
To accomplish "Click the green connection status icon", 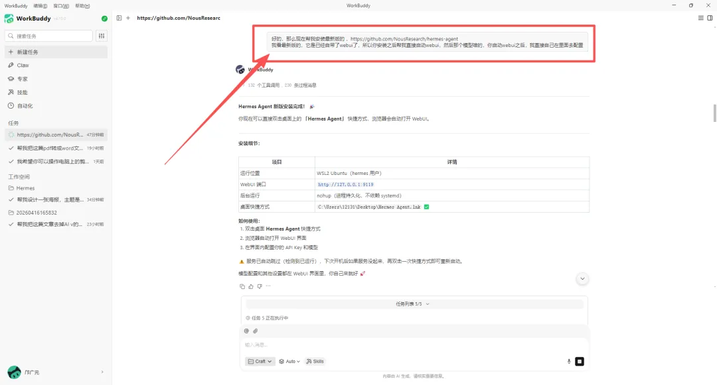I will 104,19.
